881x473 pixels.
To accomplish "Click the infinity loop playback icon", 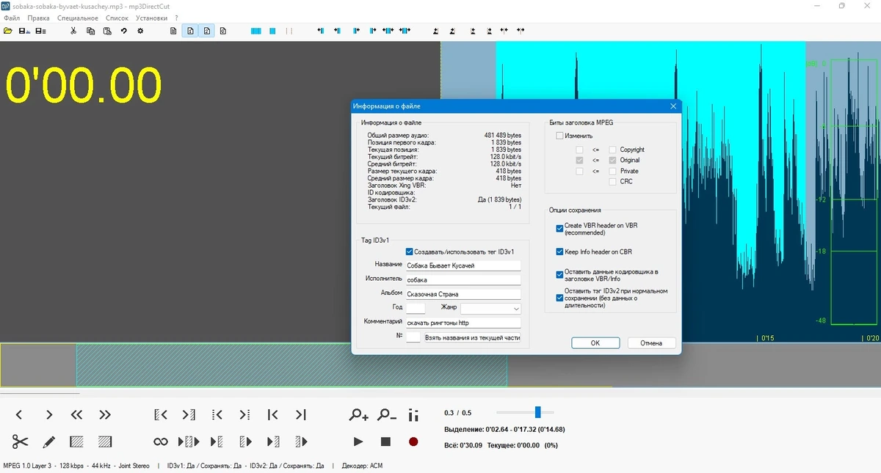I will pyautogui.click(x=161, y=441).
